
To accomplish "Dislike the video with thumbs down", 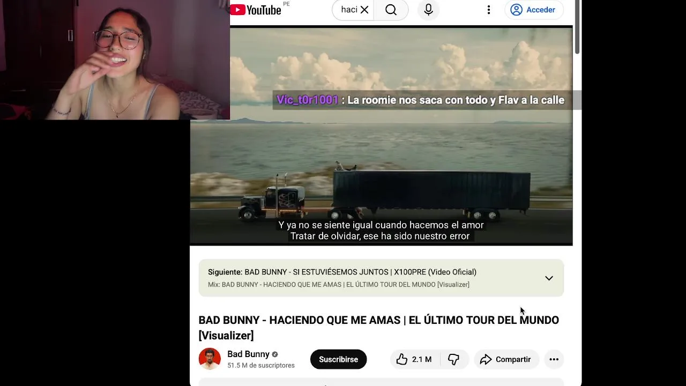I will 454,359.
